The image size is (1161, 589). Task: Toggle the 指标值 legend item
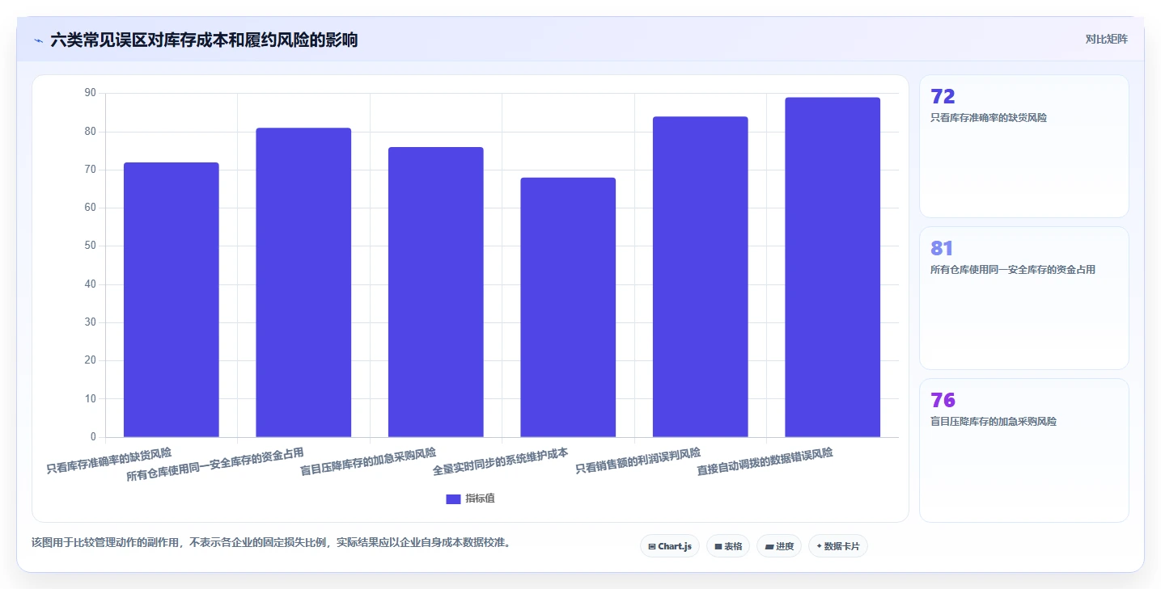click(470, 499)
